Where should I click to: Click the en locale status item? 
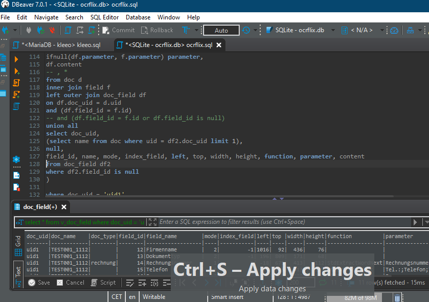click(132, 297)
